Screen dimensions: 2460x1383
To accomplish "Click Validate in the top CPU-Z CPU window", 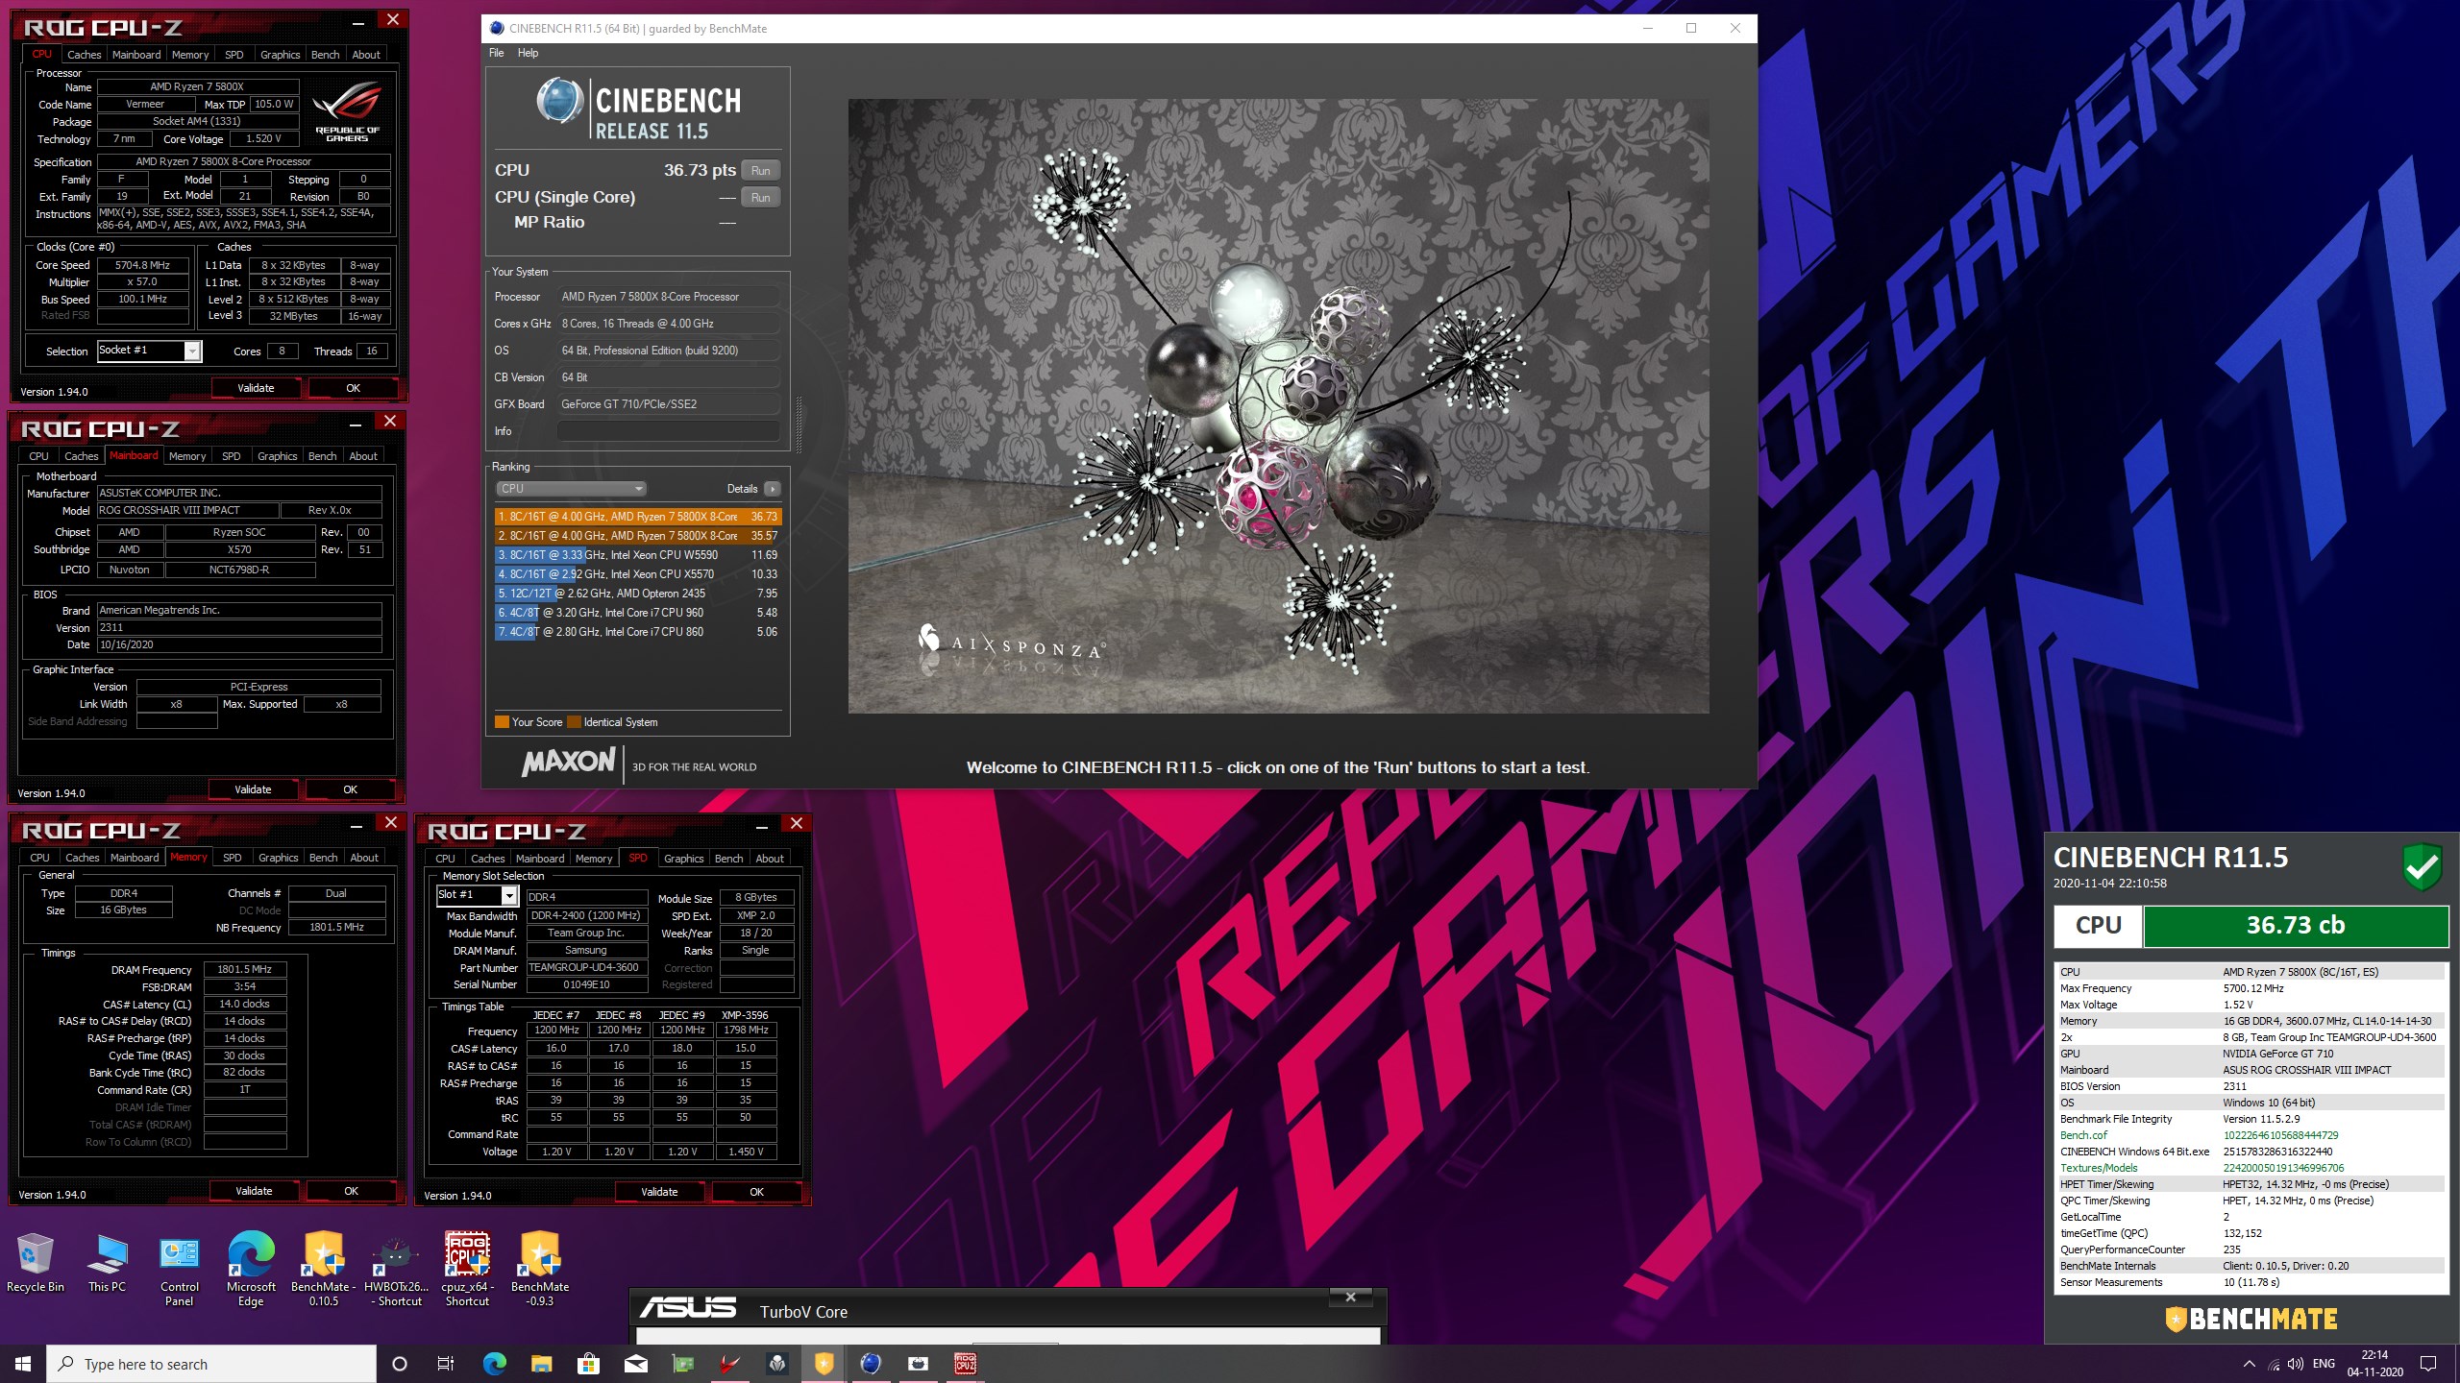I will coord(256,388).
